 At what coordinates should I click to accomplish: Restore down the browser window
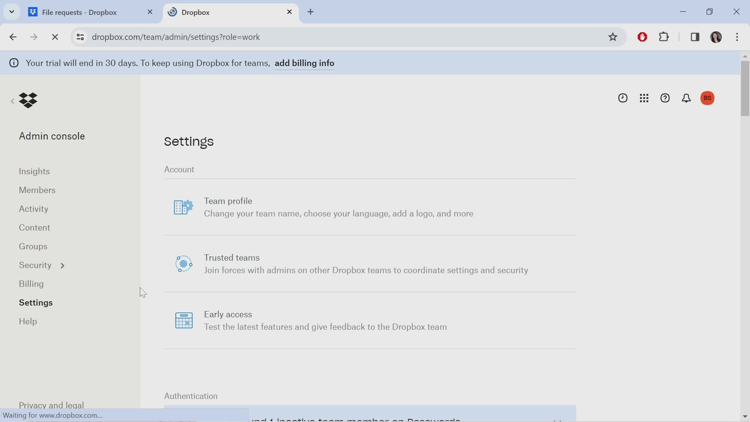710,12
